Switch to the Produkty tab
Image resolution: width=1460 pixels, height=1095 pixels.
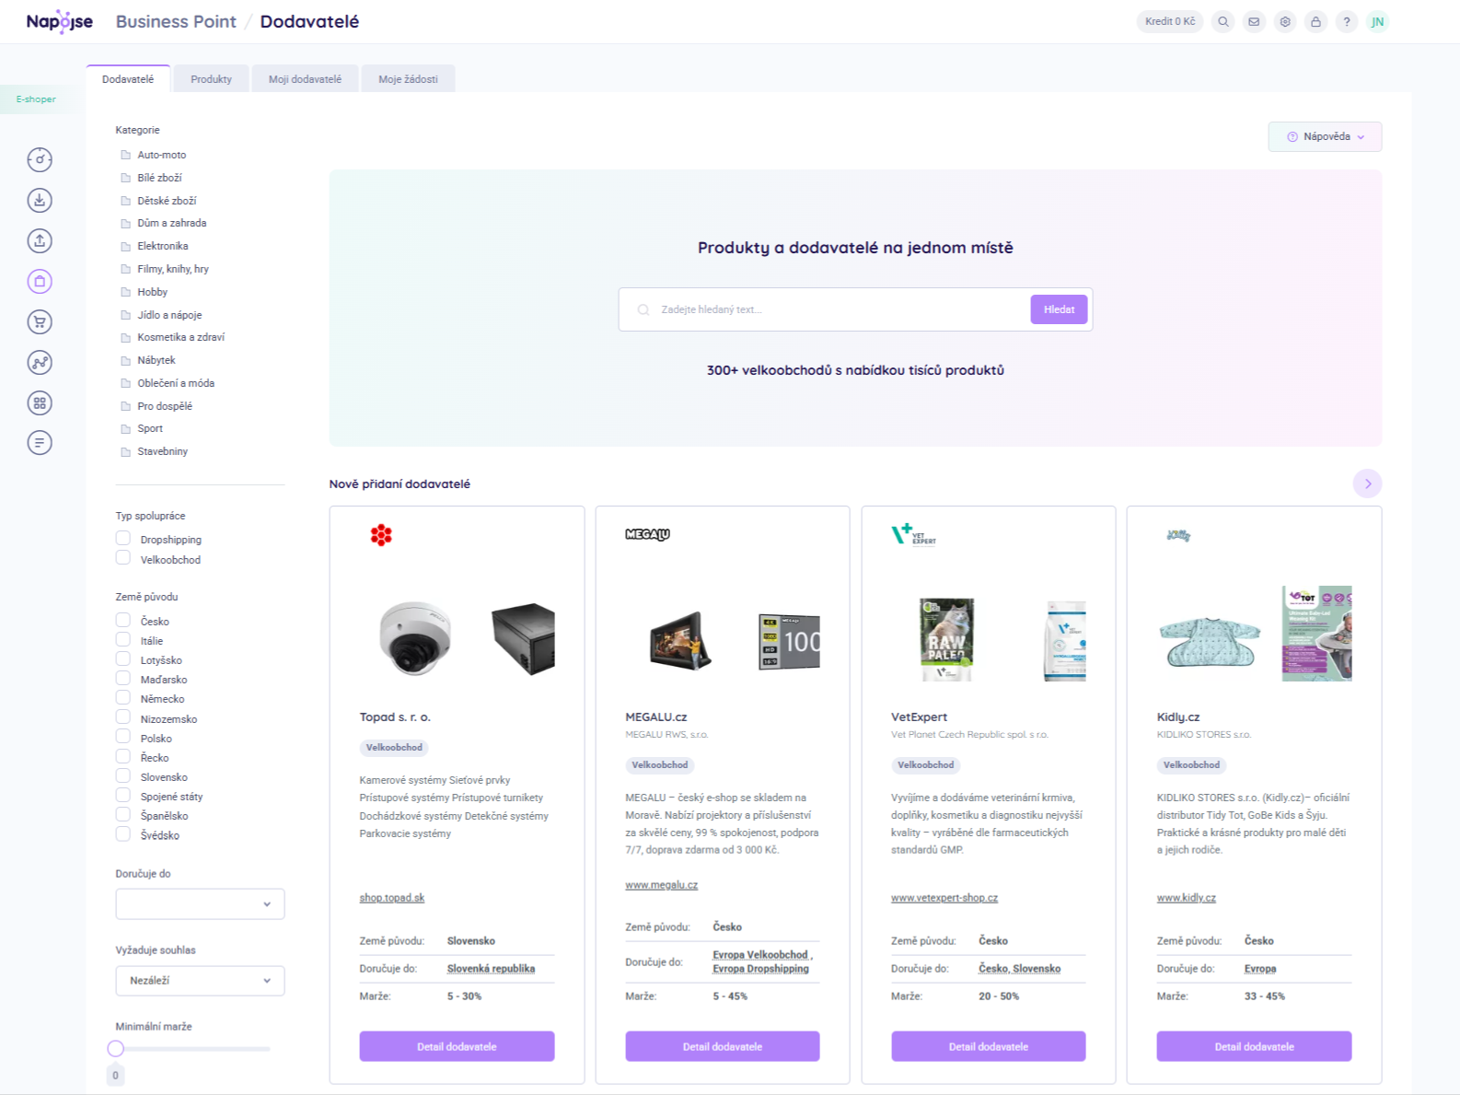(211, 79)
